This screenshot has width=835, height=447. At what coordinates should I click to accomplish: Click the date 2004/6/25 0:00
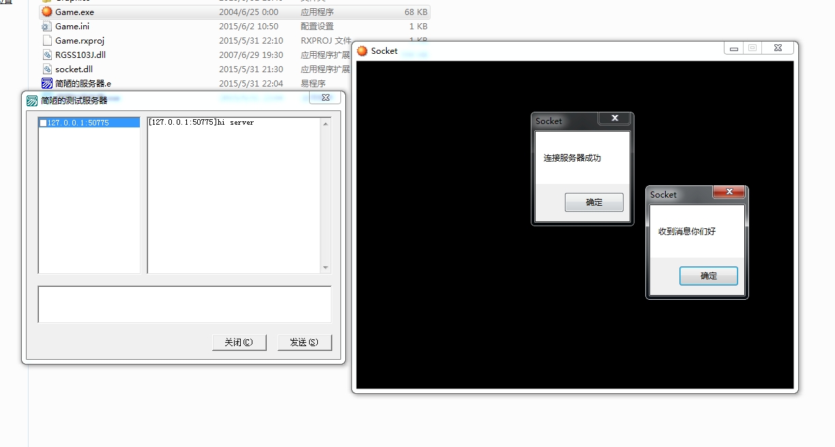click(248, 12)
